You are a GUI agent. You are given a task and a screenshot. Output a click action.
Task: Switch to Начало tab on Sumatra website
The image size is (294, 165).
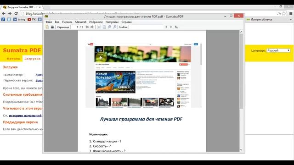click(13, 59)
